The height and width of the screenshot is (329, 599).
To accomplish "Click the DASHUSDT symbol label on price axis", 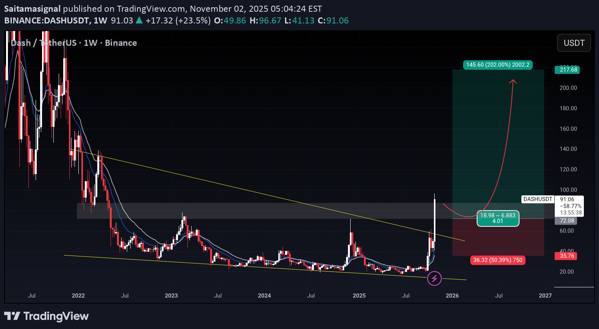I will [538, 199].
